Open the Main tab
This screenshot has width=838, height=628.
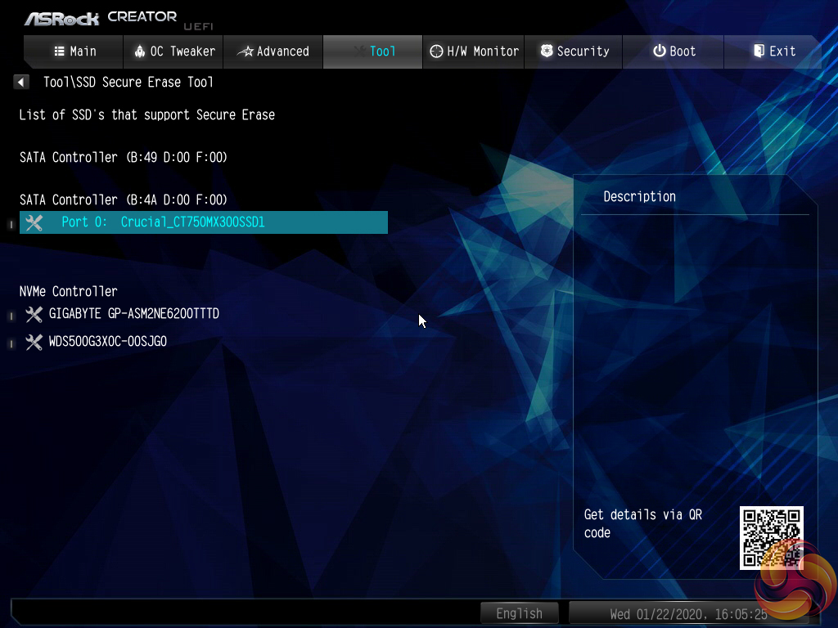pos(74,52)
